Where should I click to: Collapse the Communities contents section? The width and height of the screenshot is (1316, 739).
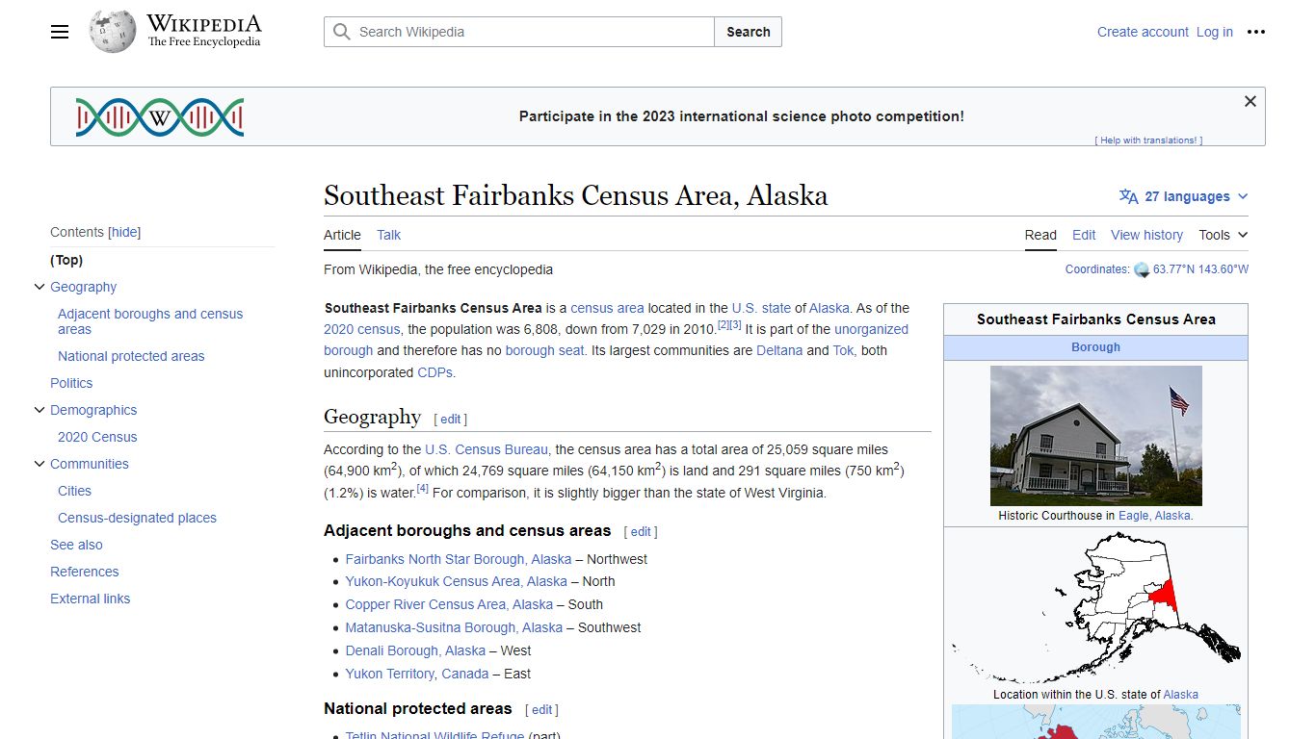(x=39, y=464)
